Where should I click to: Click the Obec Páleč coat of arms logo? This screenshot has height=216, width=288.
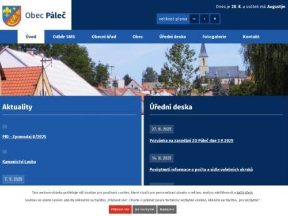coord(12,16)
